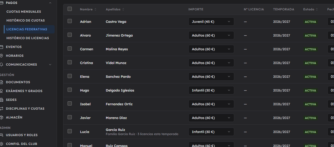Expand the Comunicaciones submenu chevron

tap(50, 65)
